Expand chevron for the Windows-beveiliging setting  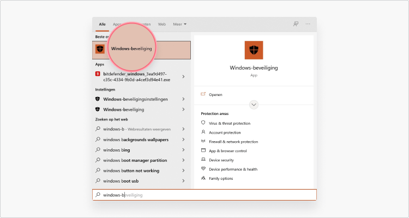click(183, 110)
